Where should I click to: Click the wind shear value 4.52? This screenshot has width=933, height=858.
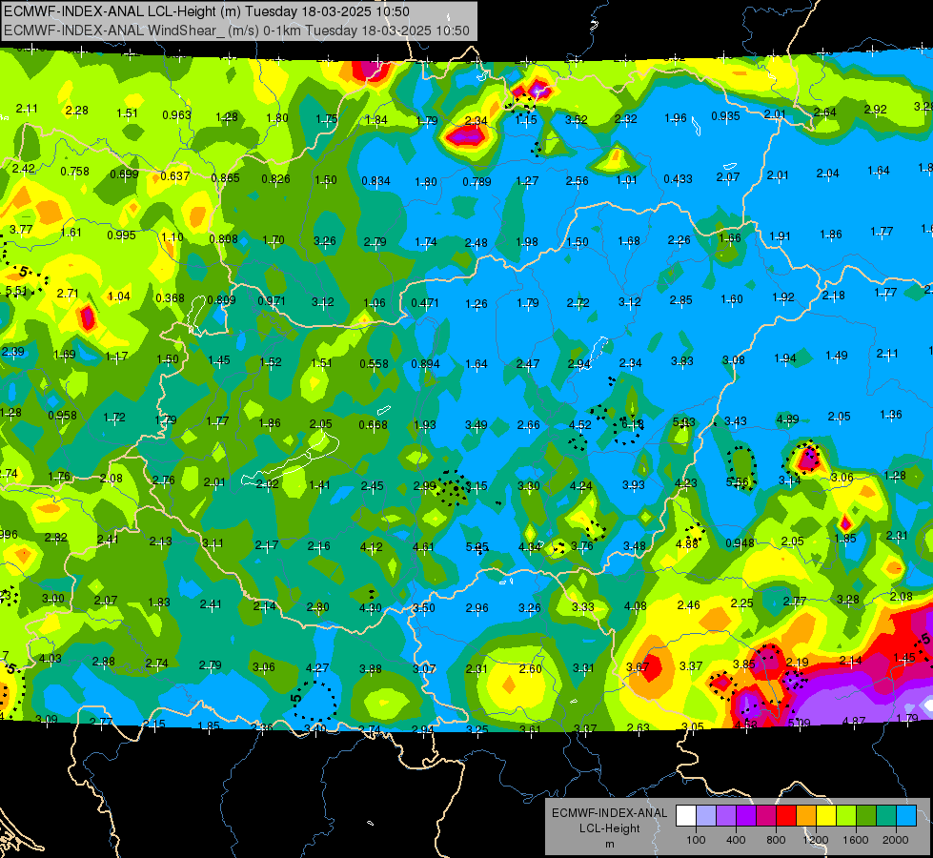(580, 425)
